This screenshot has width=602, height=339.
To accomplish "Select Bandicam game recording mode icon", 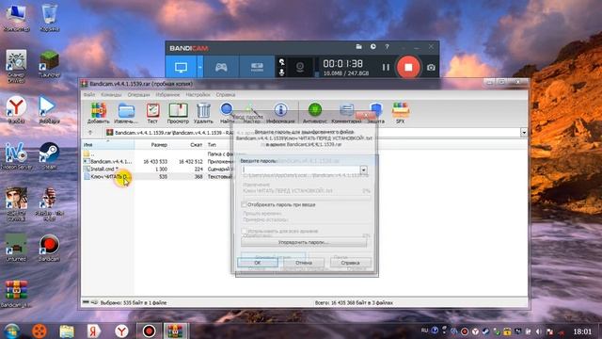I will [221, 67].
